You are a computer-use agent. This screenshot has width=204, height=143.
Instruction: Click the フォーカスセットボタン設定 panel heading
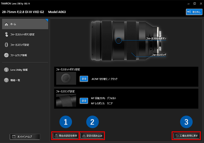[x=68, y=69]
